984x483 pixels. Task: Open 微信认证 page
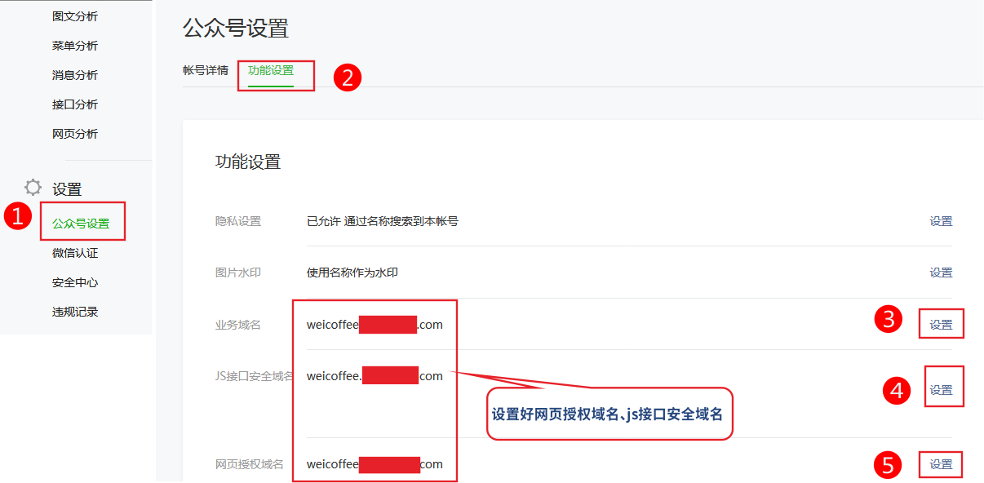[75, 253]
